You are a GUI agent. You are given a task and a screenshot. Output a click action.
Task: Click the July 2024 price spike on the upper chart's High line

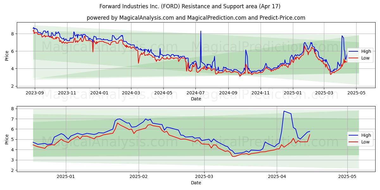tap(201, 31)
